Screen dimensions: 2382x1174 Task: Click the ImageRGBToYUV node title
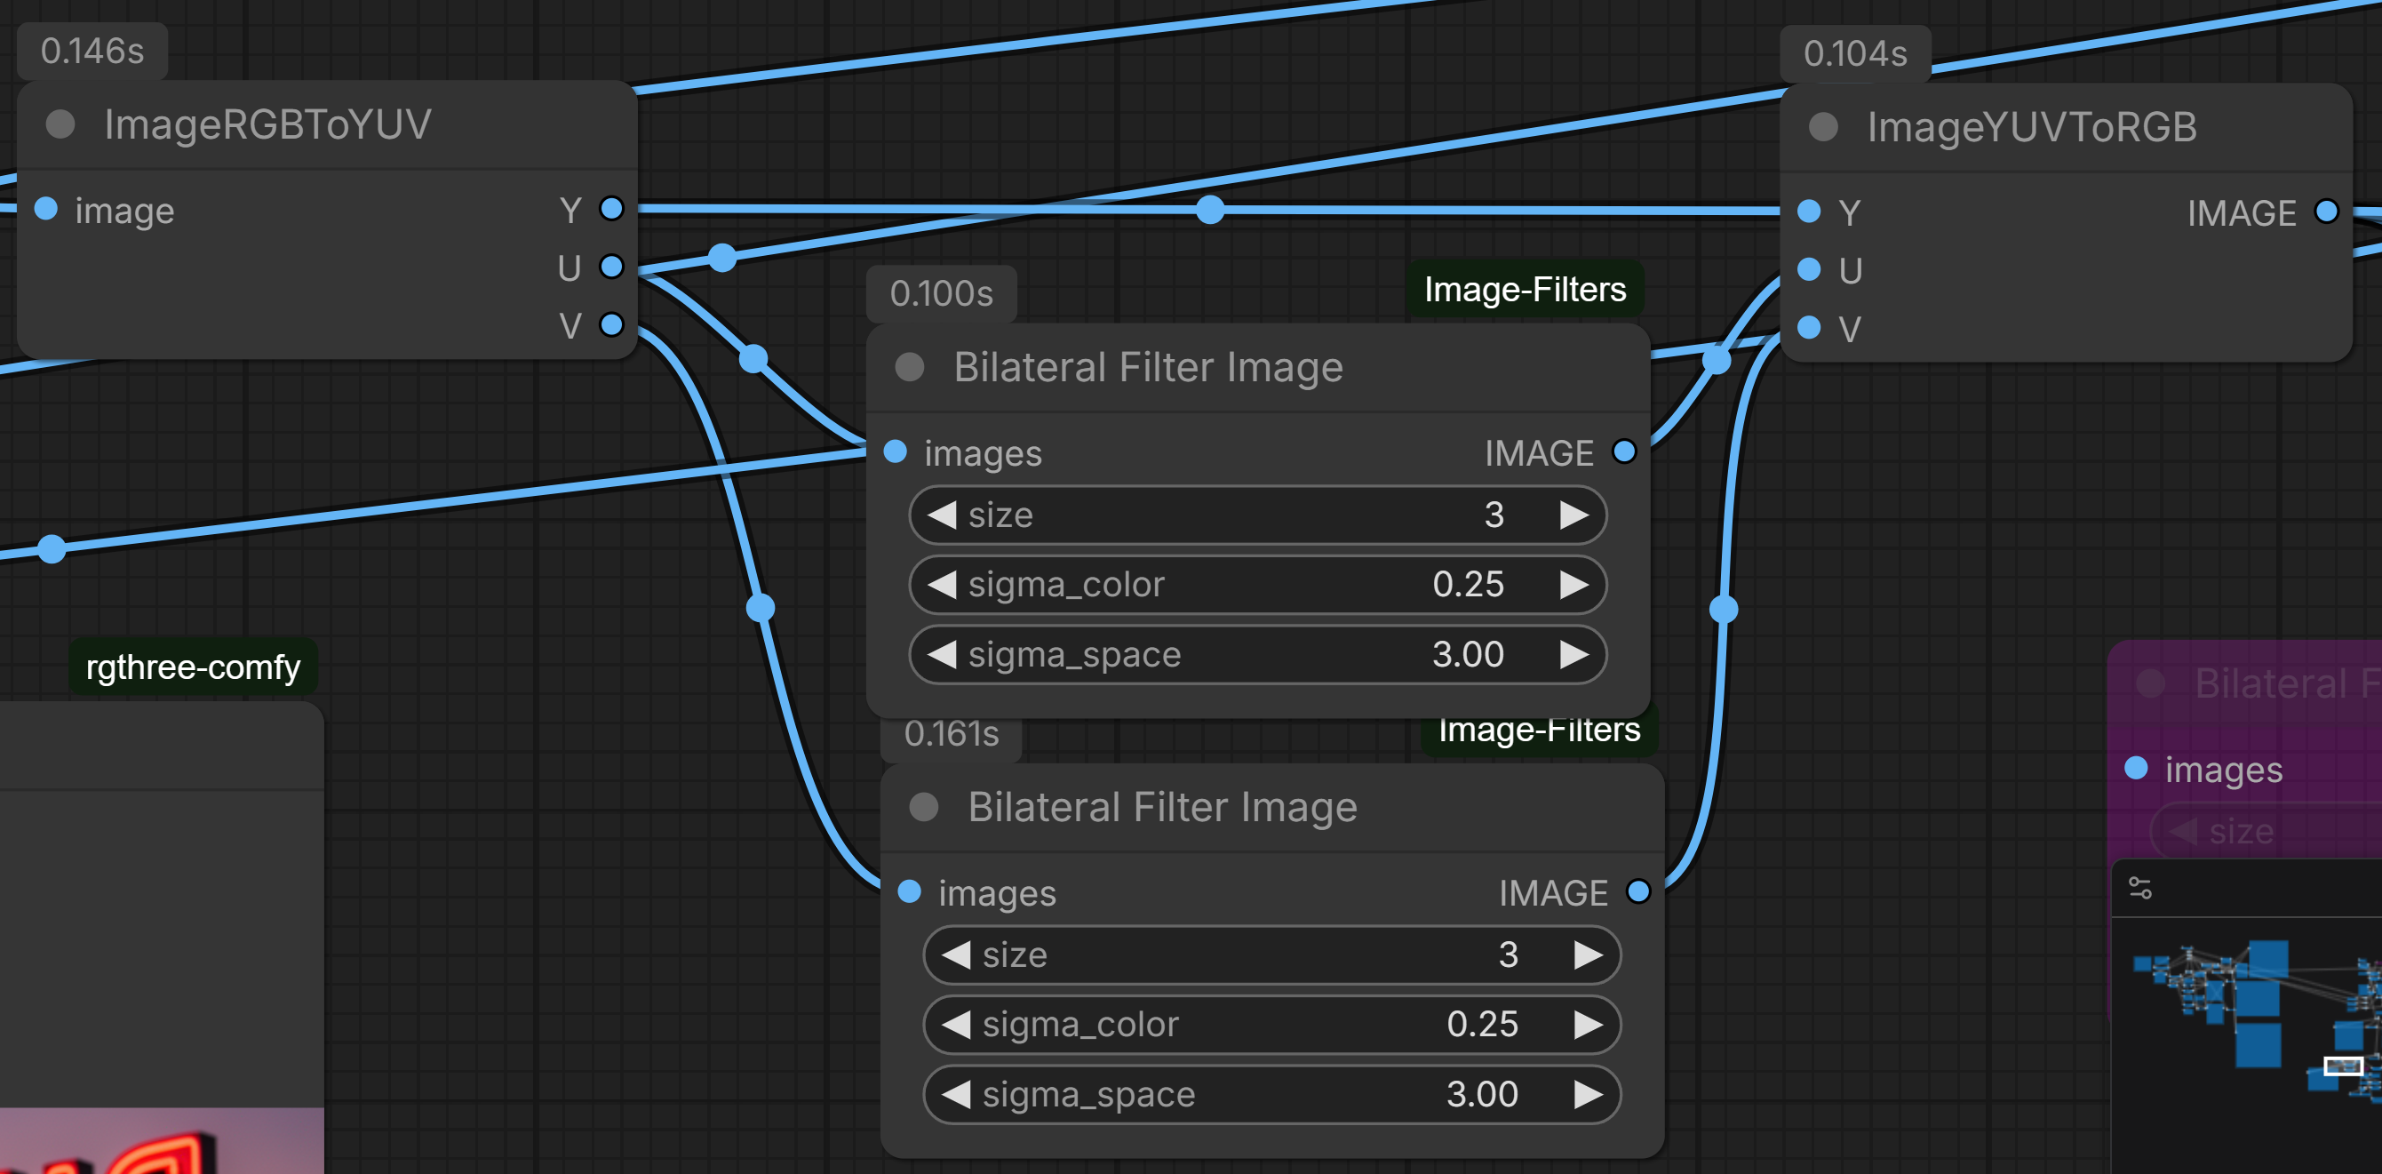click(268, 124)
